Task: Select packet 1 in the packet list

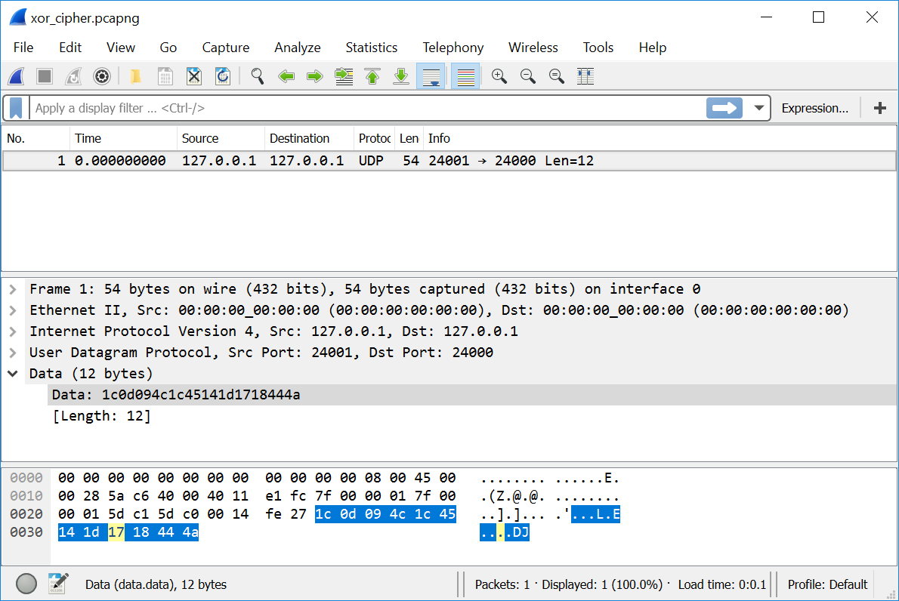Action: click(x=302, y=161)
